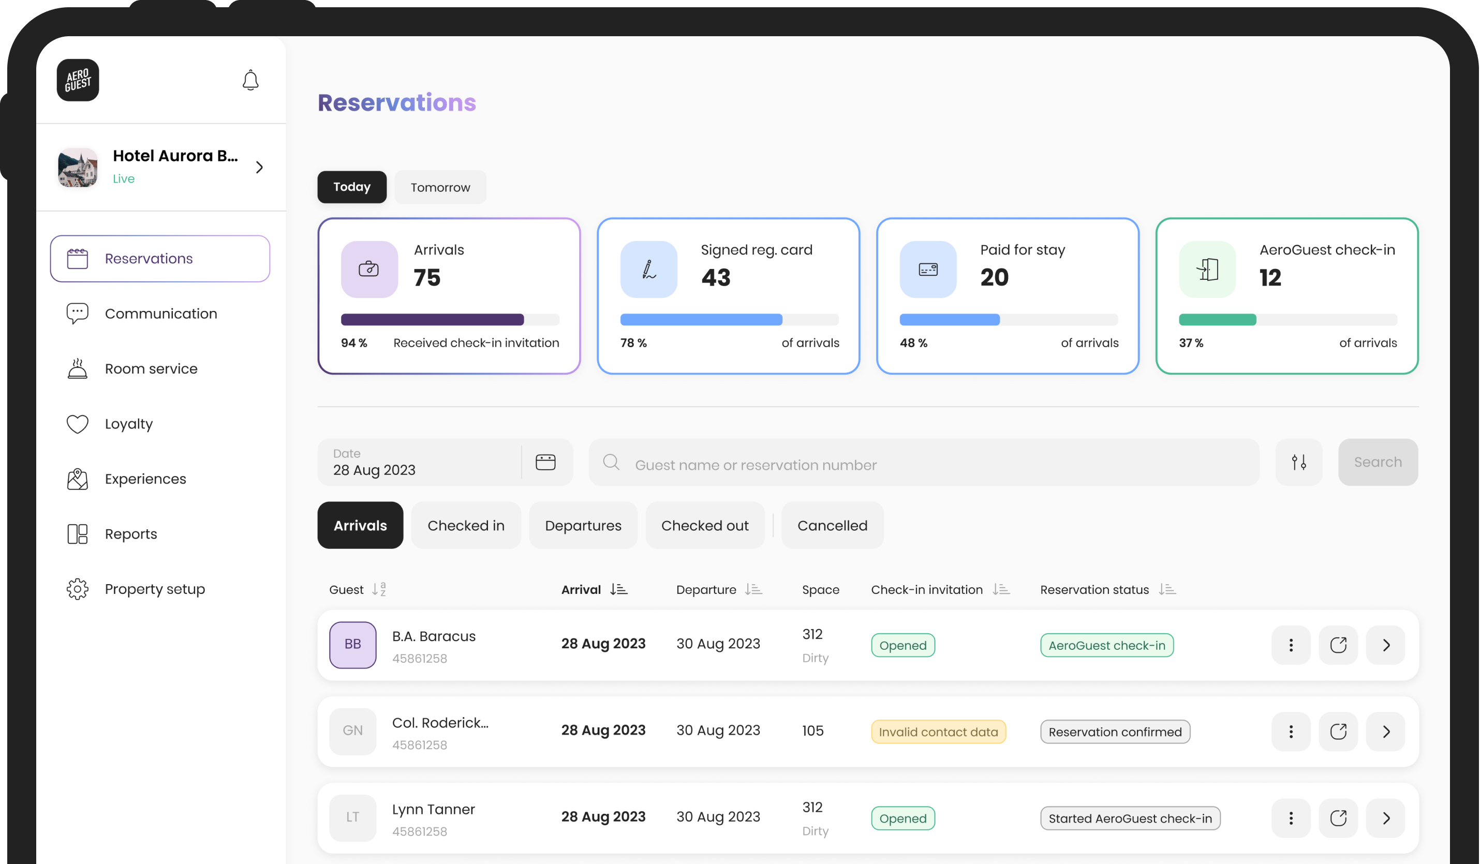Open the date picker calendar icon

coord(545,462)
